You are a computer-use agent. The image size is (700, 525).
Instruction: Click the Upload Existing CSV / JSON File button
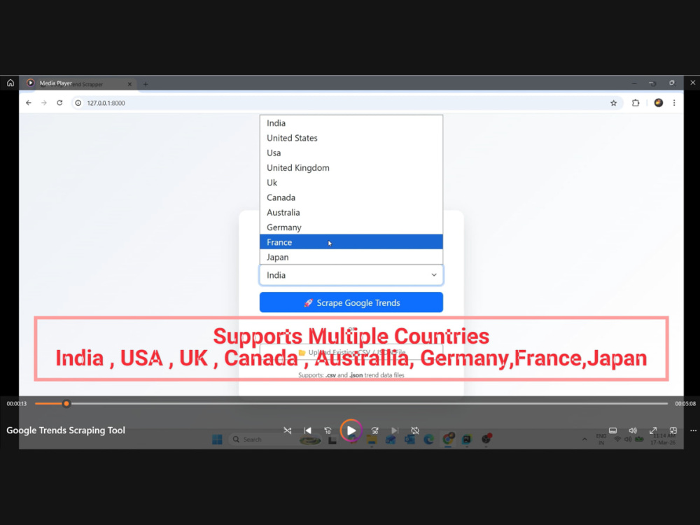[351, 352]
